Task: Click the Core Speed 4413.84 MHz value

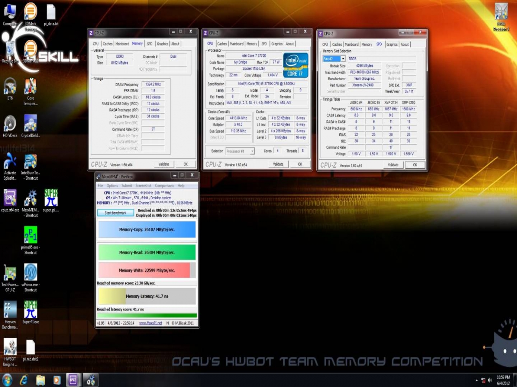Action: 238,118
